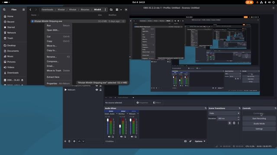Decrease transition duration with down arrow
Image resolution: width=277 pixels, height=155 pixels.
(x=238, y=120)
